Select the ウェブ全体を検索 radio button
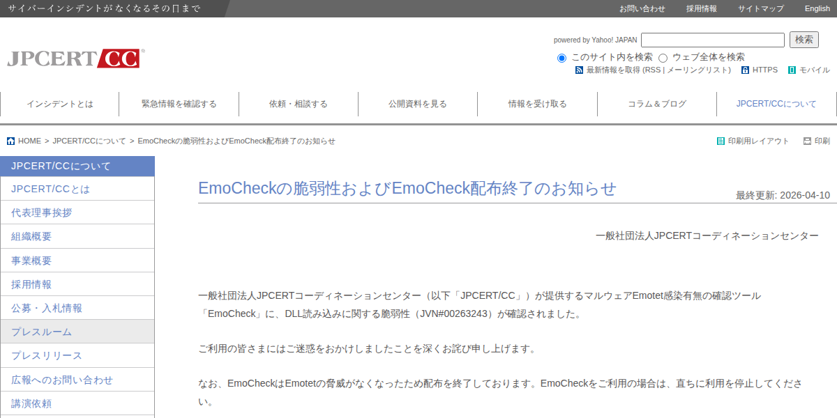 (663, 57)
